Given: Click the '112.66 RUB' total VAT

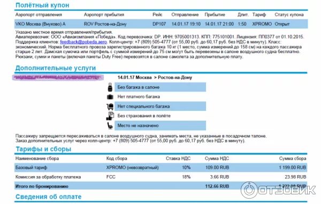Looking at the screenshot, I should (x=217, y=186).
